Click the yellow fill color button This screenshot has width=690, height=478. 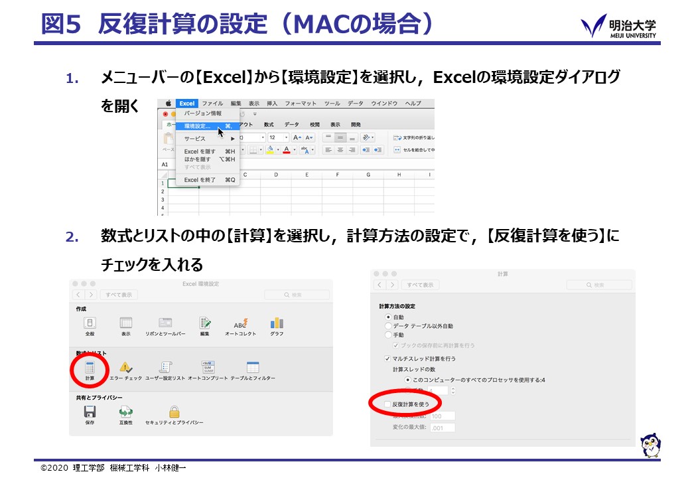click(x=270, y=150)
